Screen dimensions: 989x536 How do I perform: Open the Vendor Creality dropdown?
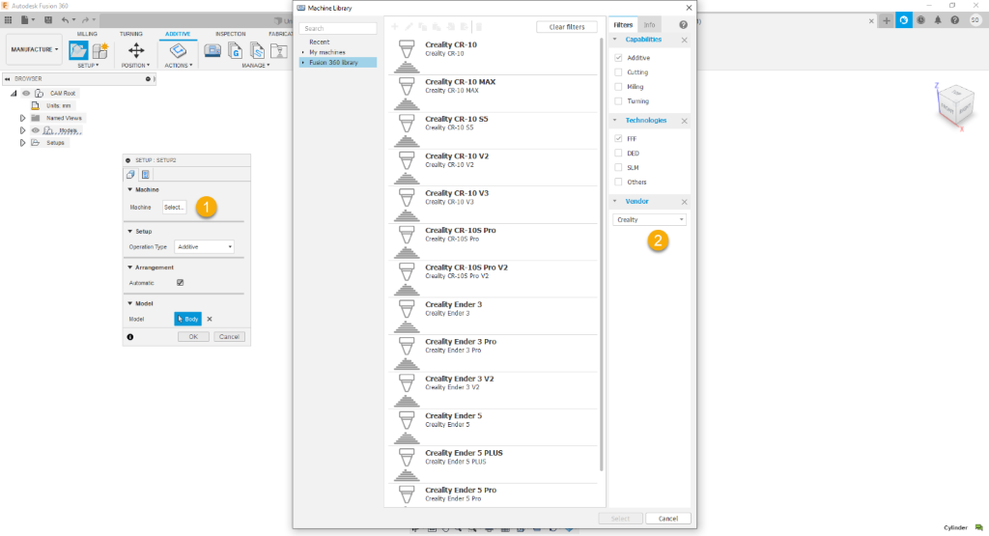(649, 219)
